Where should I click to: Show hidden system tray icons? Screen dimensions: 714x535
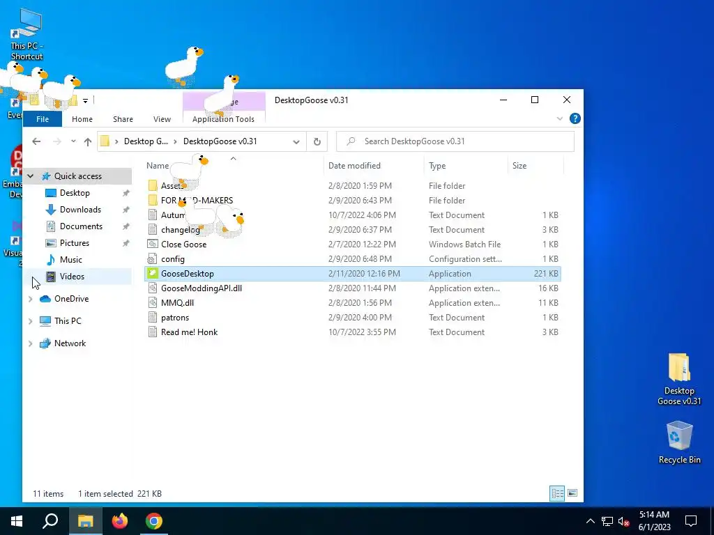pyautogui.click(x=590, y=521)
